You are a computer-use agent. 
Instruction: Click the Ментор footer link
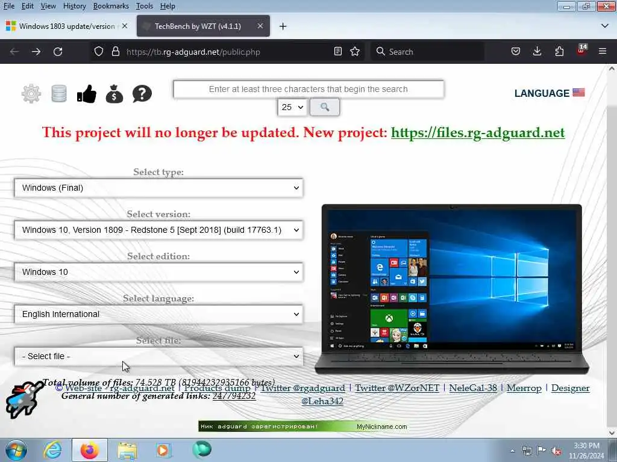pos(524,388)
